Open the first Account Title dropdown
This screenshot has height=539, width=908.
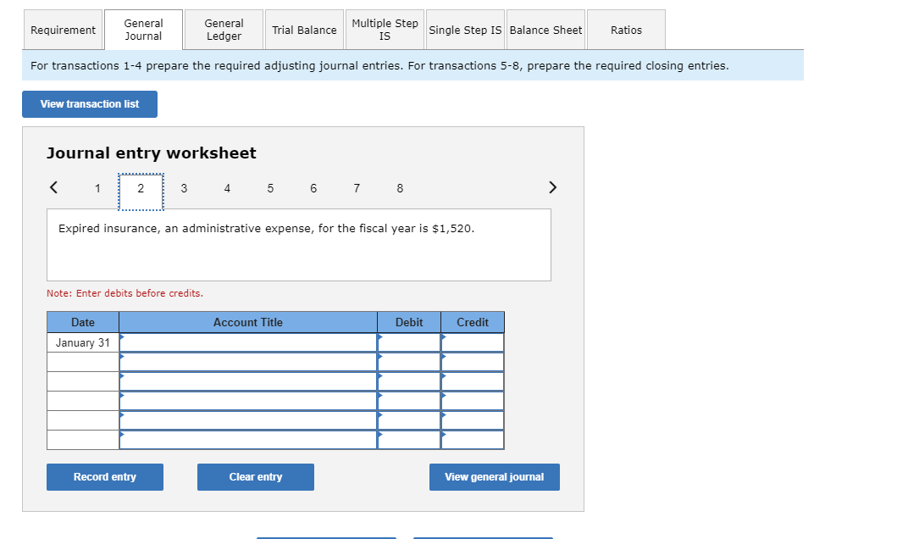click(x=248, y=342)
